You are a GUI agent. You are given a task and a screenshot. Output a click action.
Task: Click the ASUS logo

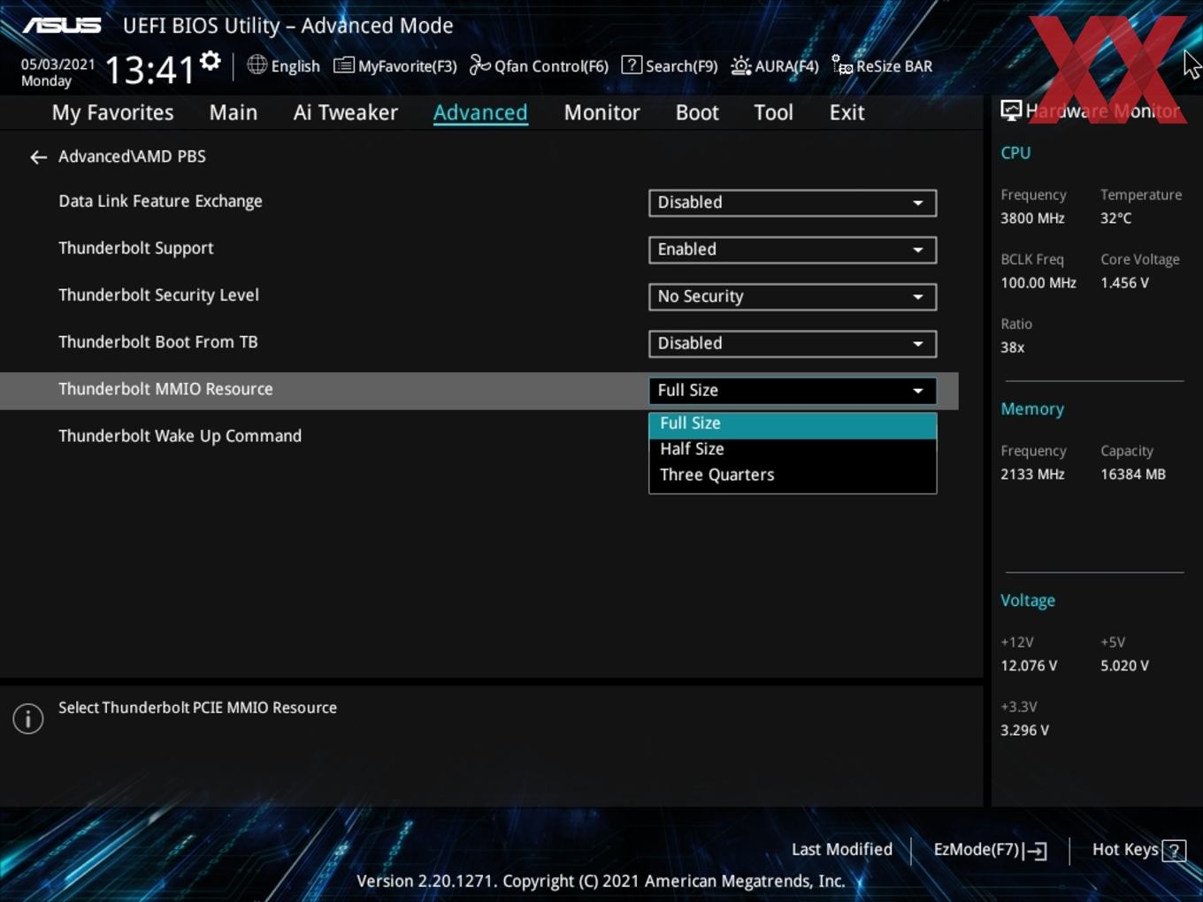click(62, 25)
